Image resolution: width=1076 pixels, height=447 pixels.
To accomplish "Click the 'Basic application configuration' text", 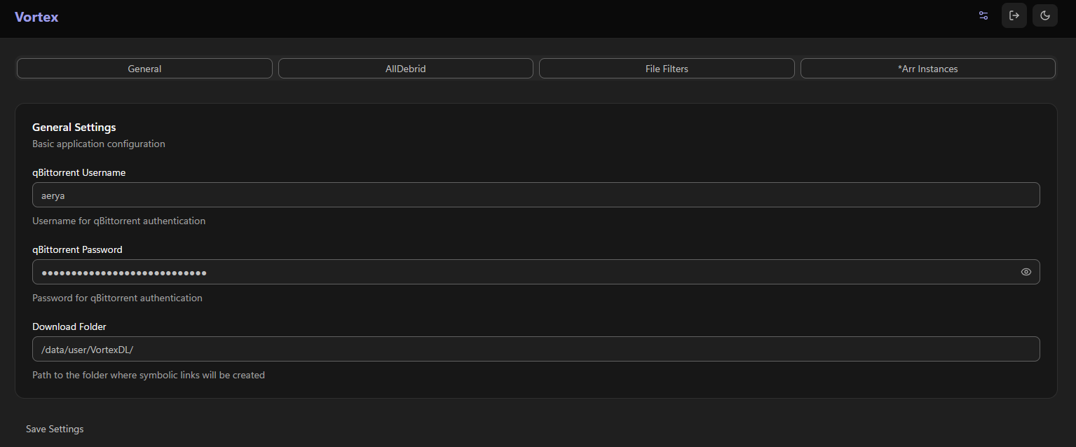I will point(99,144).
